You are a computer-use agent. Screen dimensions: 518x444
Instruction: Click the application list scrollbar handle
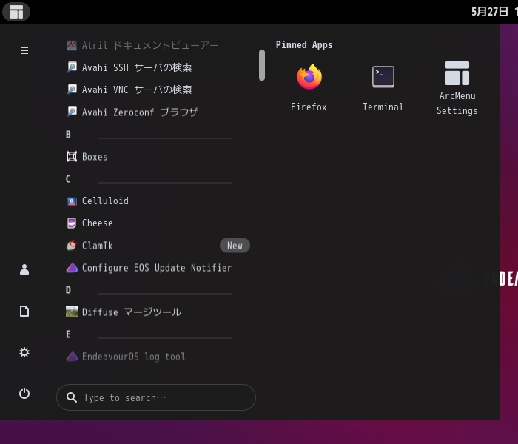coord(262,65)
